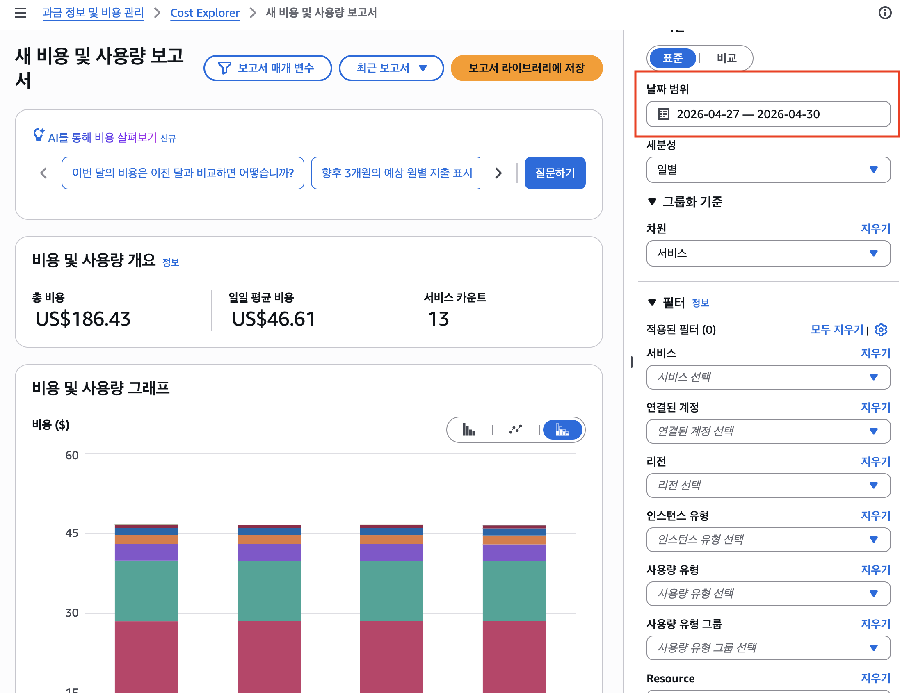Click the date range field 2026-04-27 — 2026-04-30
The image size is (909, 693).
tap(768, 114)
